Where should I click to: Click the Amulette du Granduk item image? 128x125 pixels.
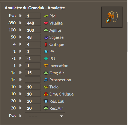click(112, 17)
